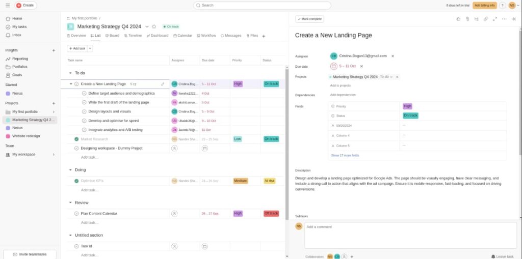Clear the 5 – 11 Oct due date
This screenshot has width=522, height=259.
click(361, 66)
